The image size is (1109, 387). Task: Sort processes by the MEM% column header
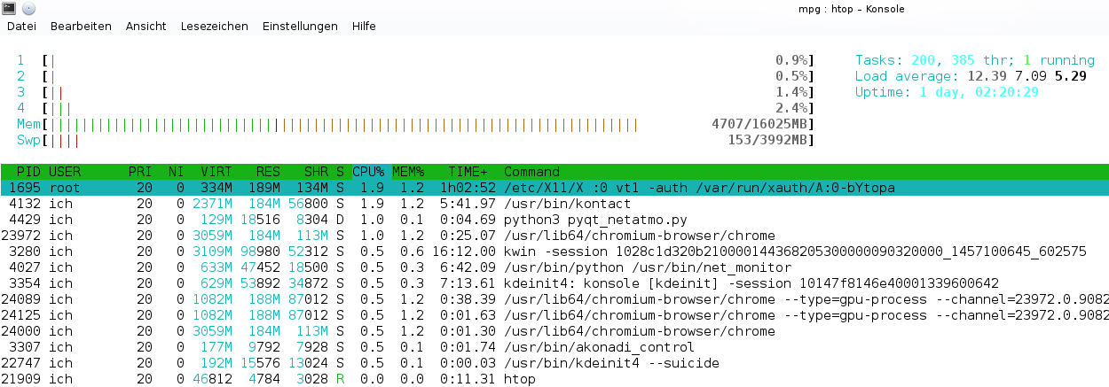click(x=408, y=172)
